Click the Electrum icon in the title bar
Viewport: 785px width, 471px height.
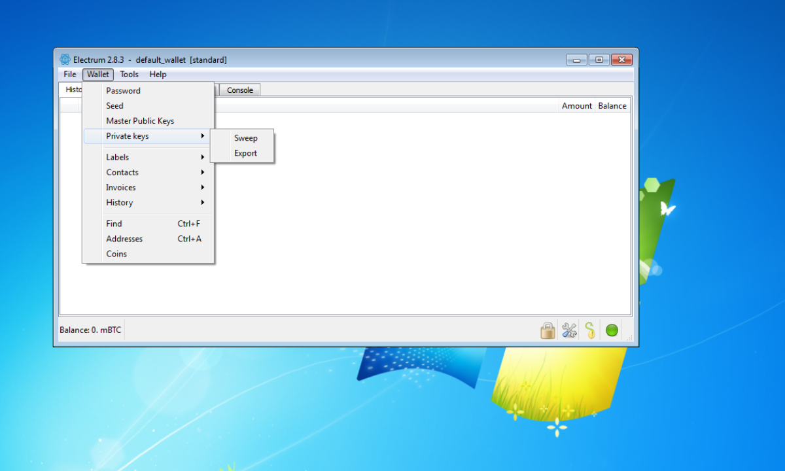pyautogui.click(x=65, y=59)
